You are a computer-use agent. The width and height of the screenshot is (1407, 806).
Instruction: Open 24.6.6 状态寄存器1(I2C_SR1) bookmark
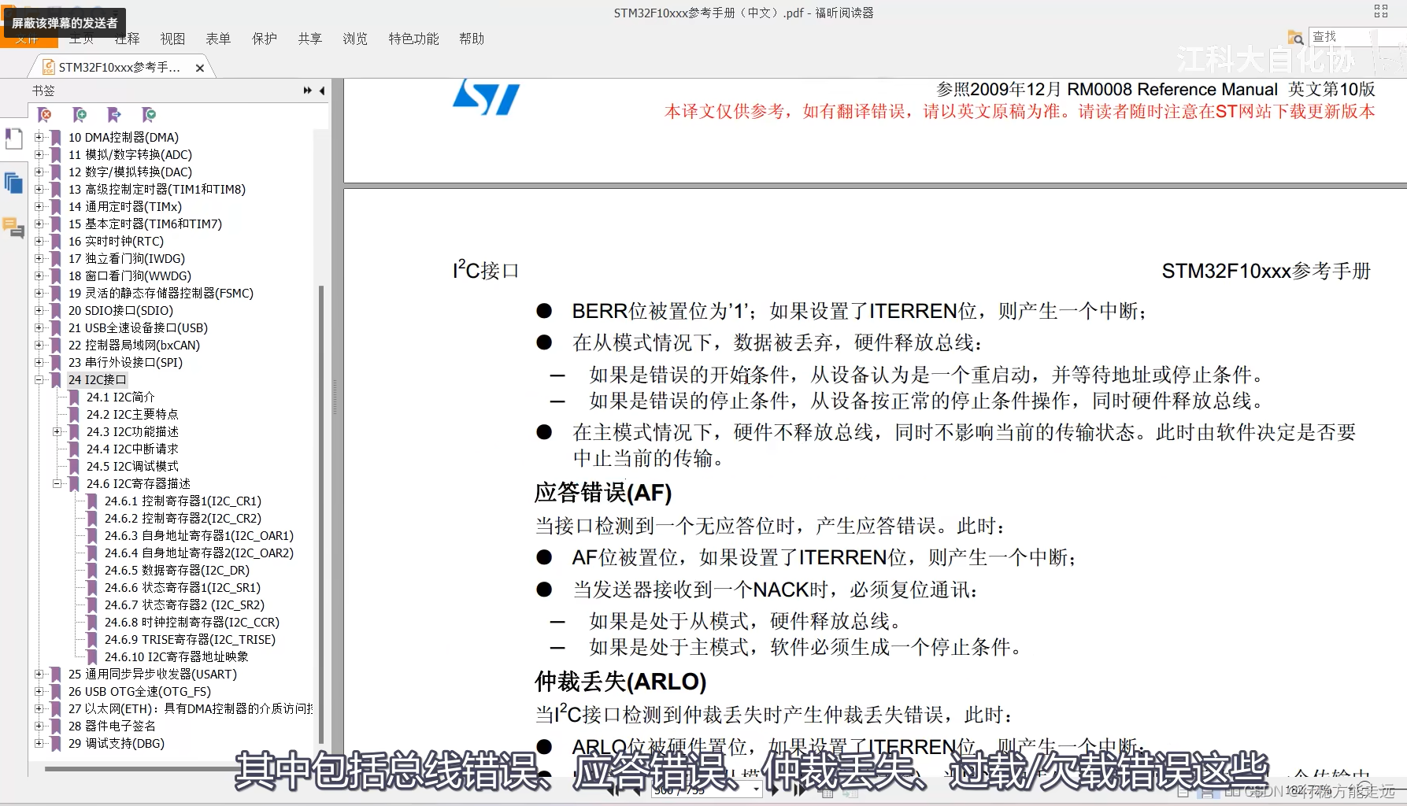[x=183, y=587]
